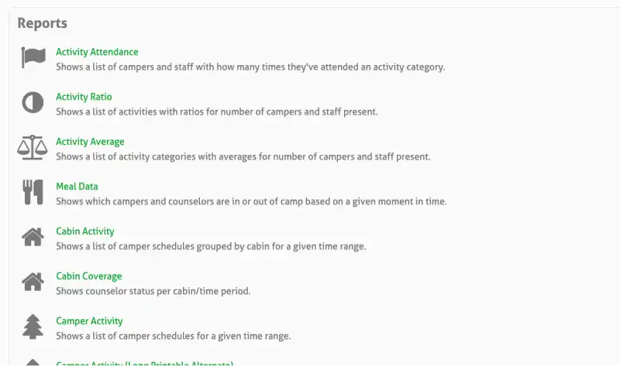This screenshot has height=366, width=620.
Task: Click the half-circle Activity Ratio icon
Action: pyautogui.click(x=33, y=103)
